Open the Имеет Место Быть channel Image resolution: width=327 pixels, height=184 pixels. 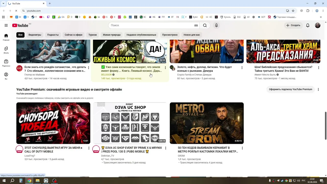(265, 75)
